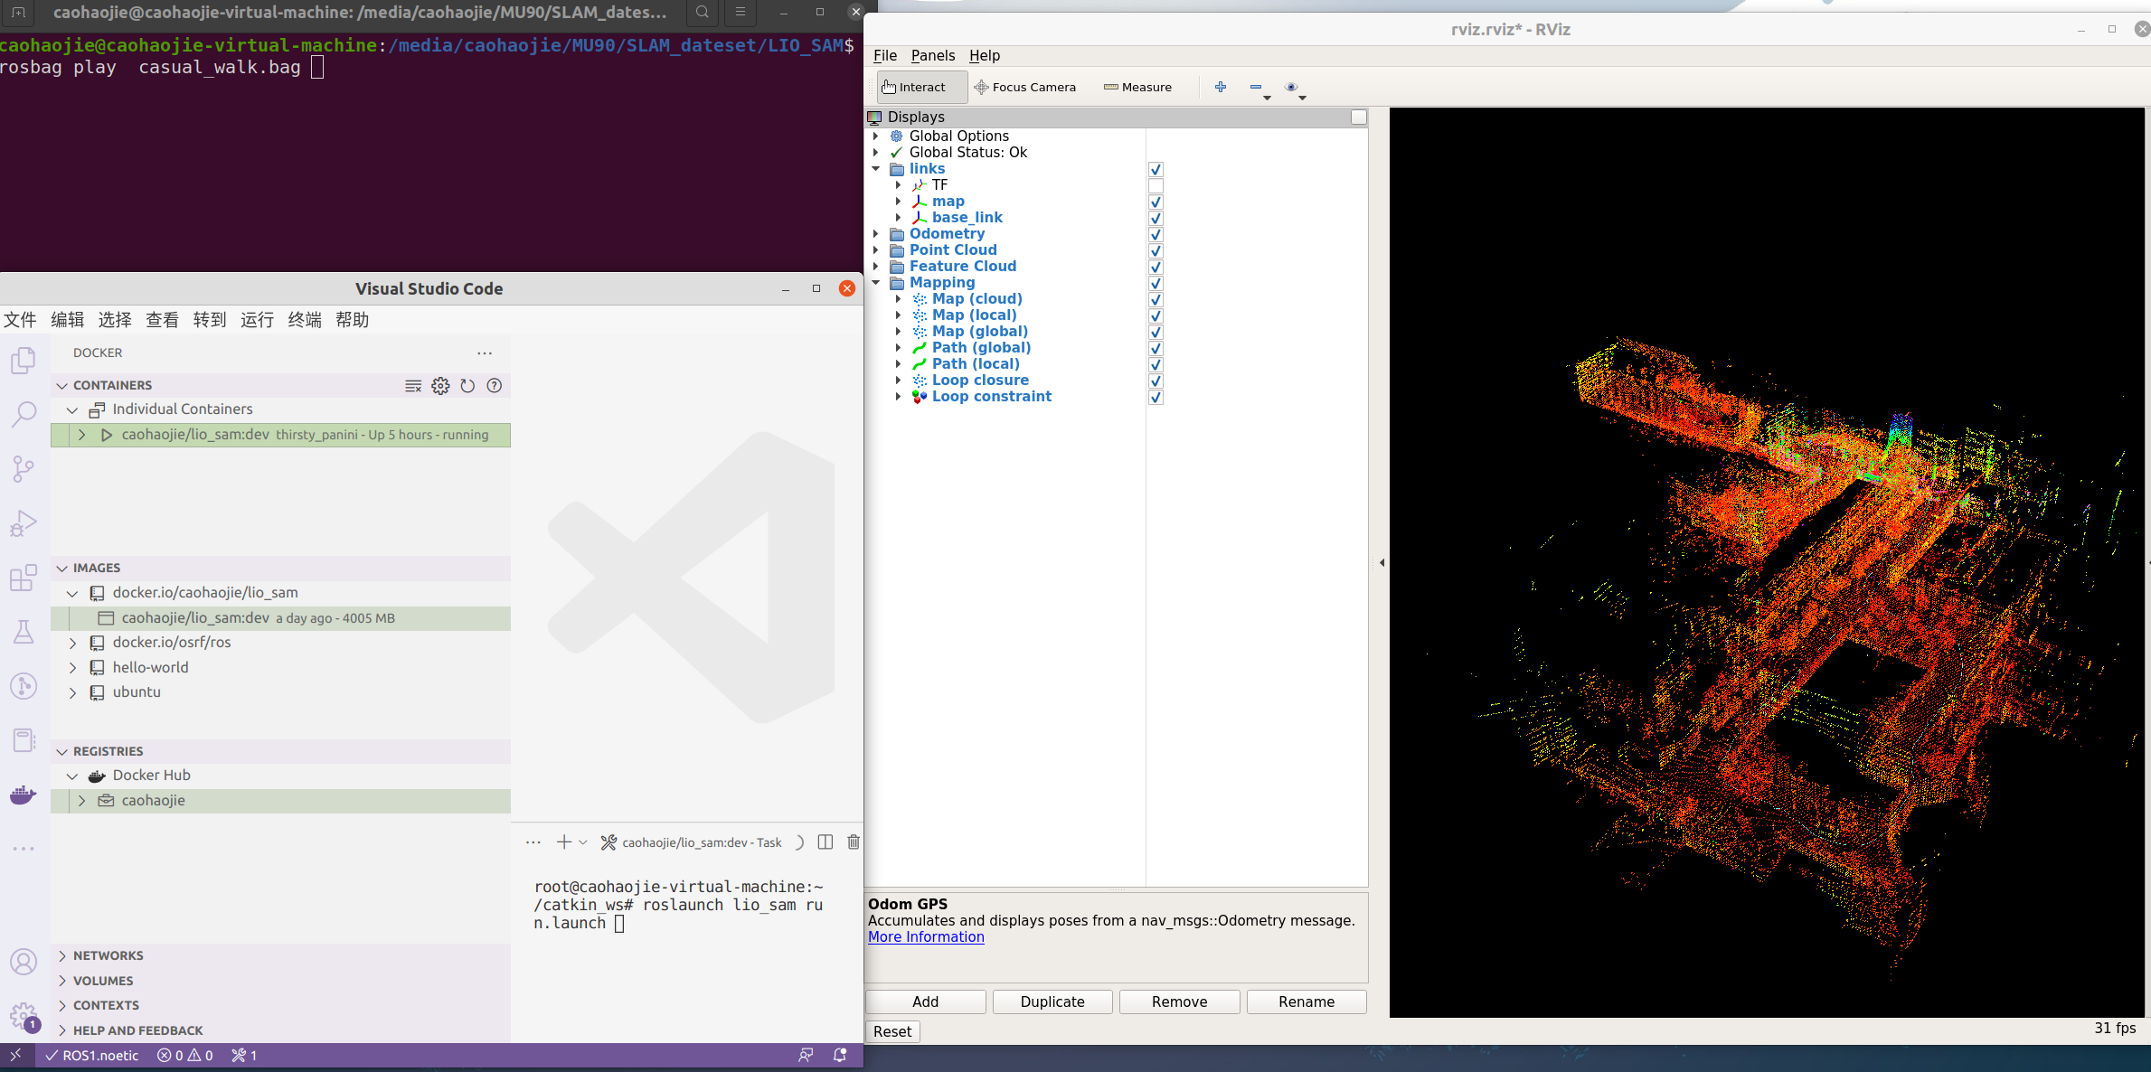Select the hello-world image row
The image size is (2151, 1072).
[x=280, y=668]
